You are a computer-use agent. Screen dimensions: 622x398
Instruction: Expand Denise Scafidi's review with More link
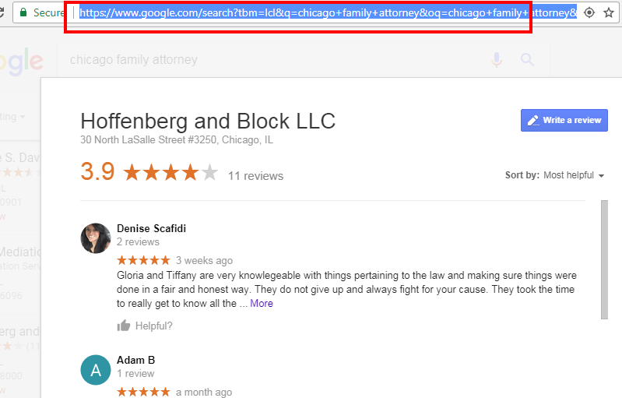[x=262, y=304]
